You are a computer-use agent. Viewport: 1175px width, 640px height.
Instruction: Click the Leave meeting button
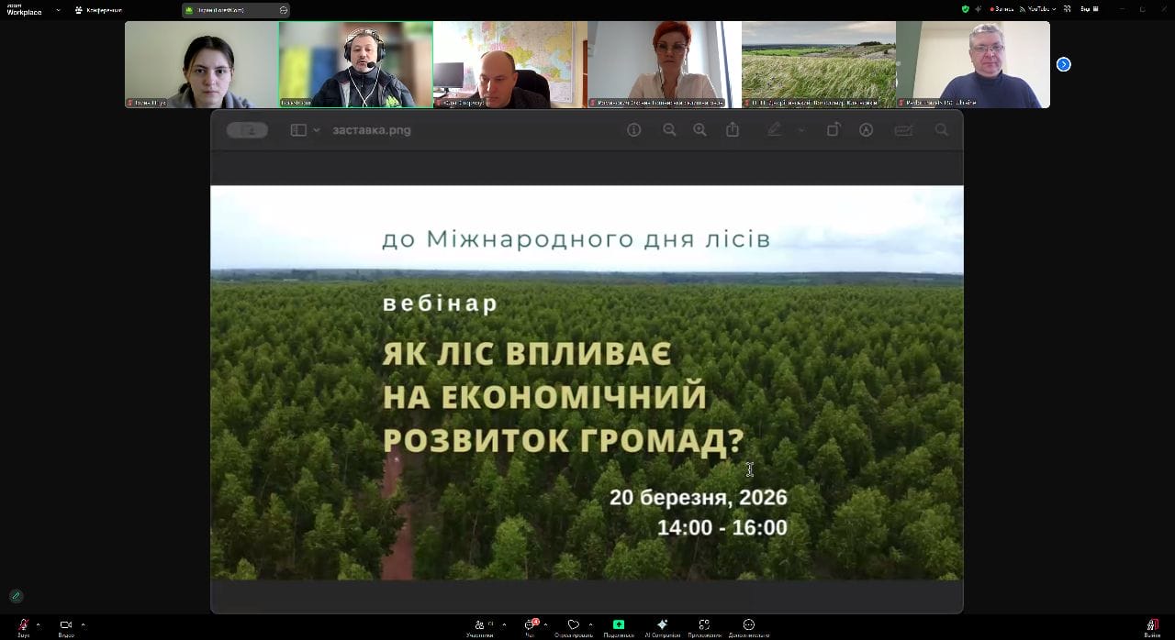tap(1151, 625)
